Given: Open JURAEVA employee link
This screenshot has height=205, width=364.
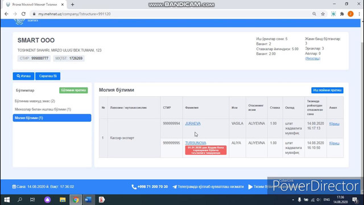Looking at the screenshot, I should tap(193, 124).
